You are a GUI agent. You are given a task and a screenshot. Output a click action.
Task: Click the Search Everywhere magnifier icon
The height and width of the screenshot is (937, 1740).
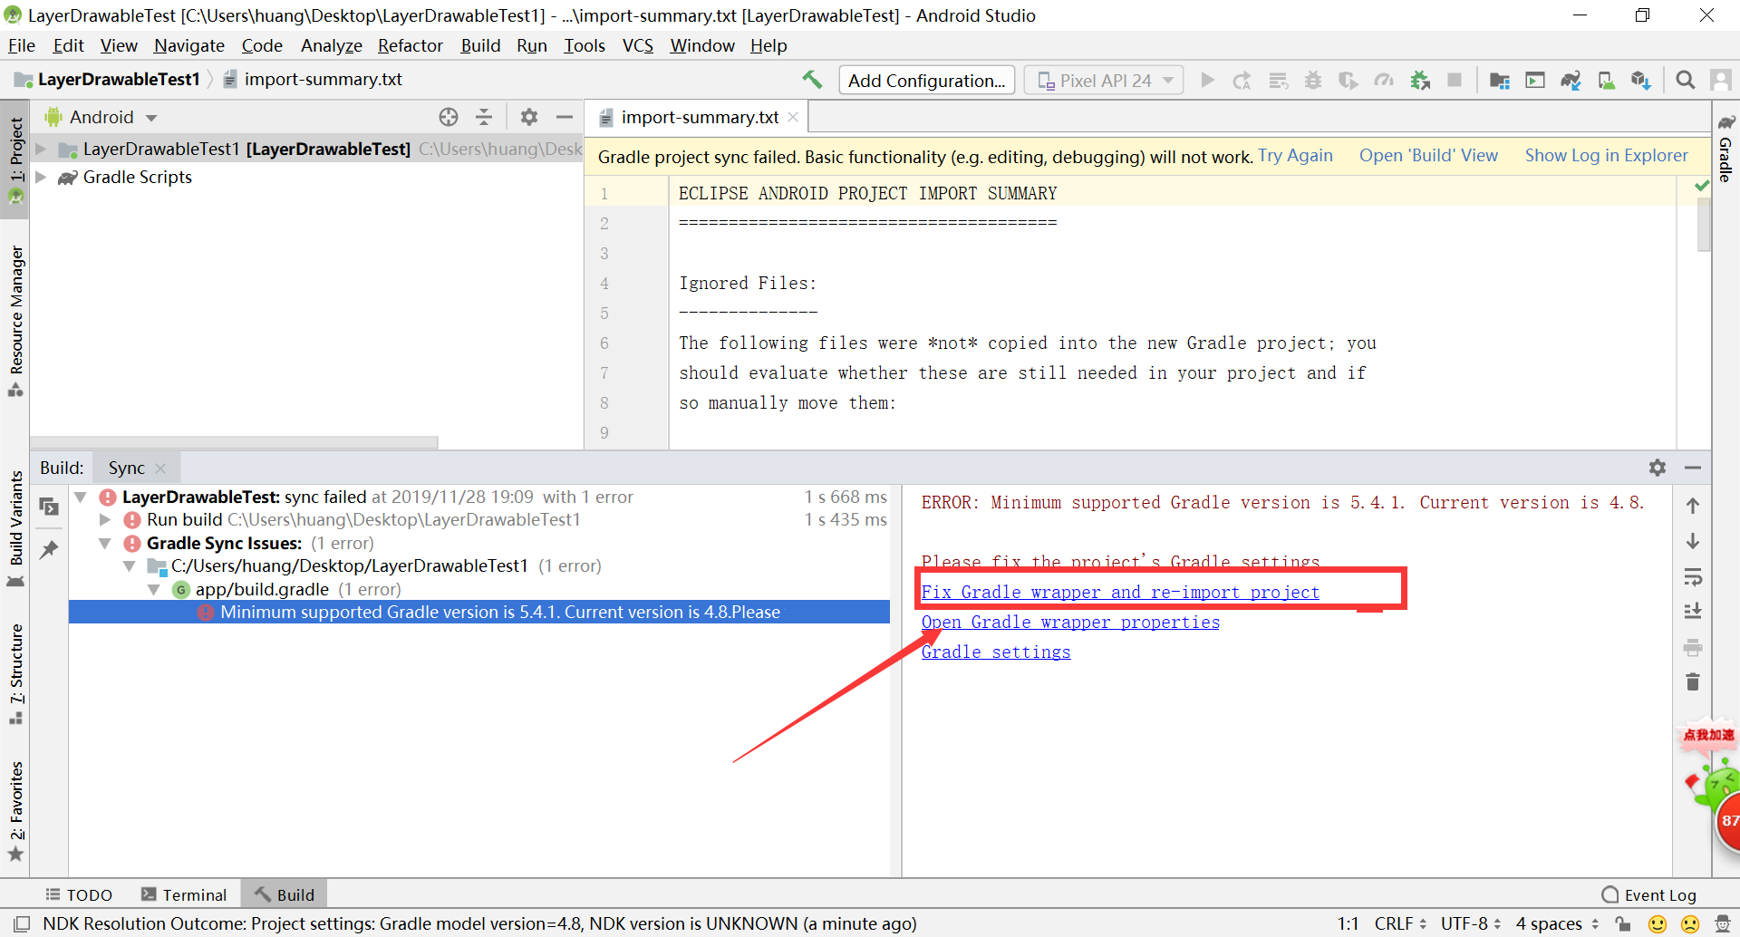click(x=1685, y=80)
